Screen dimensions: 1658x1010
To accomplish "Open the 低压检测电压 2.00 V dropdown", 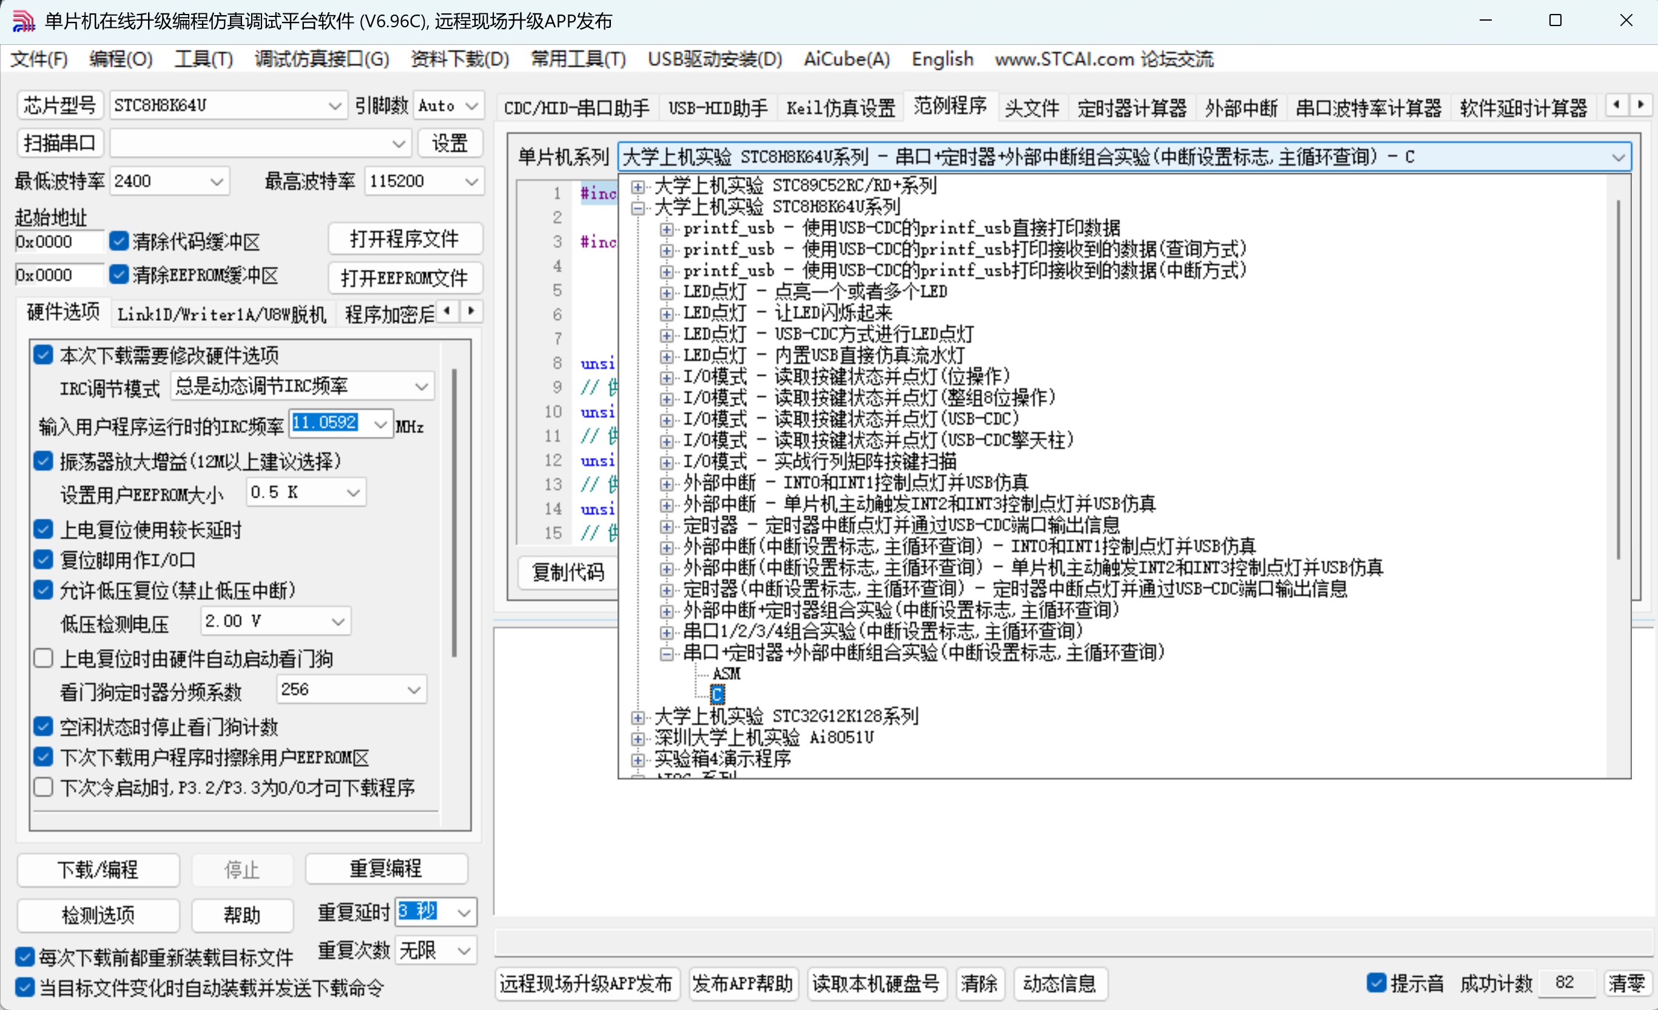I will pyautogui.click(x=339, y=621).
